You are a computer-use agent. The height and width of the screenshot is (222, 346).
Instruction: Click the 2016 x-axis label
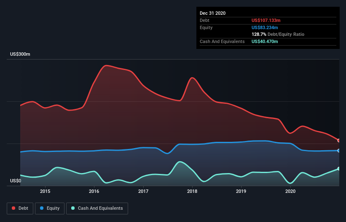click(x=94, y=191)
